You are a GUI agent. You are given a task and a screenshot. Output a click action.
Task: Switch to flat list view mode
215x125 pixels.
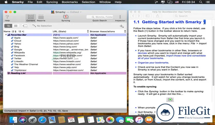tap(16, 26)
